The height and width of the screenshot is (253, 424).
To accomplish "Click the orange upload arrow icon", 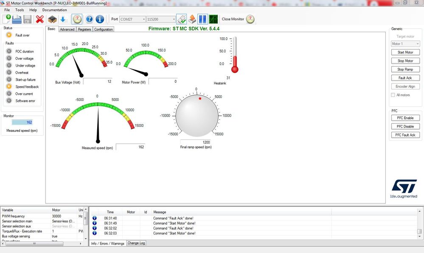I will click(192, 19).
